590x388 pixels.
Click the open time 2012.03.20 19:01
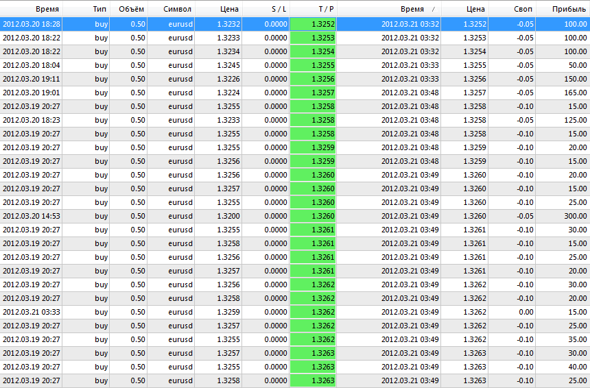tap(32, 93)
